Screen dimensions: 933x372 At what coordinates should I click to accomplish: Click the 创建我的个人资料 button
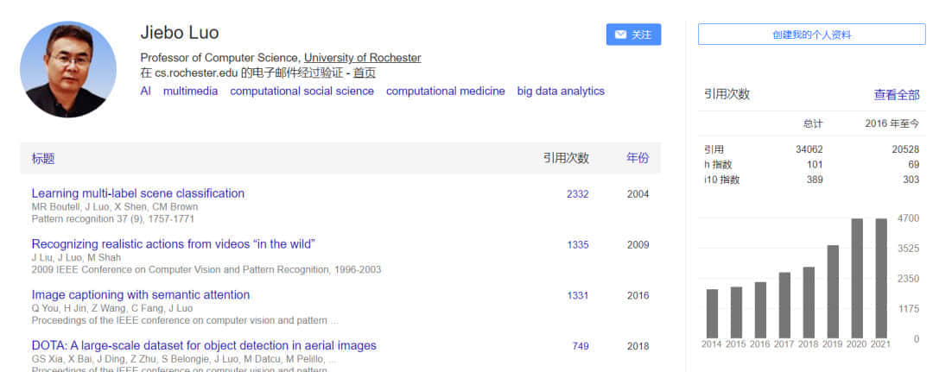tap(811, 35)
